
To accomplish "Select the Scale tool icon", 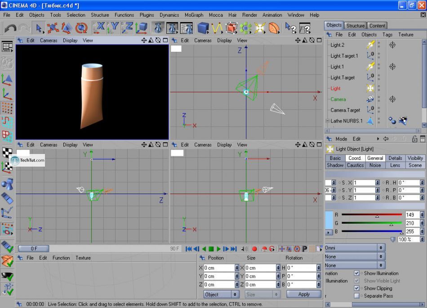I will pos(67,28).
